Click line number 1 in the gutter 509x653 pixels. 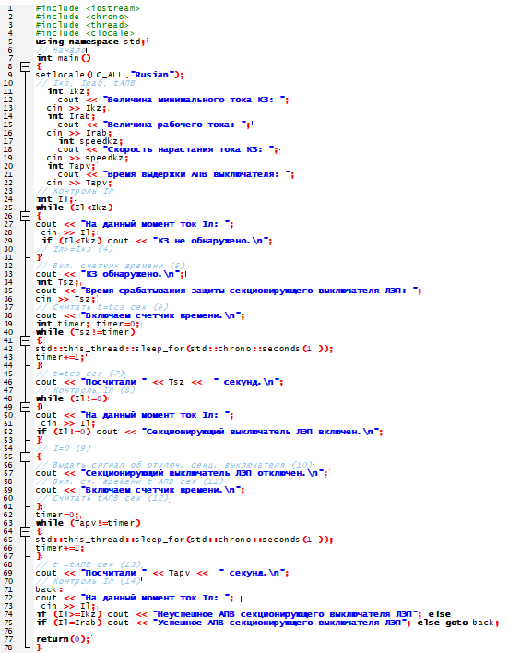[x=10, y=8]
